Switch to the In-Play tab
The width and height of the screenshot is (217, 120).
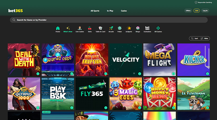coord(110,11)
